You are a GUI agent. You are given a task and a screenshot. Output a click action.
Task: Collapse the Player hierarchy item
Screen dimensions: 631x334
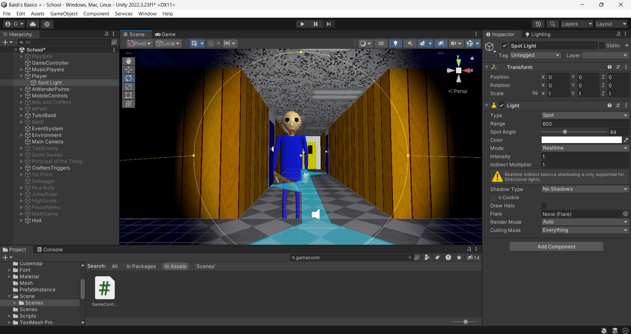(22, 76)
